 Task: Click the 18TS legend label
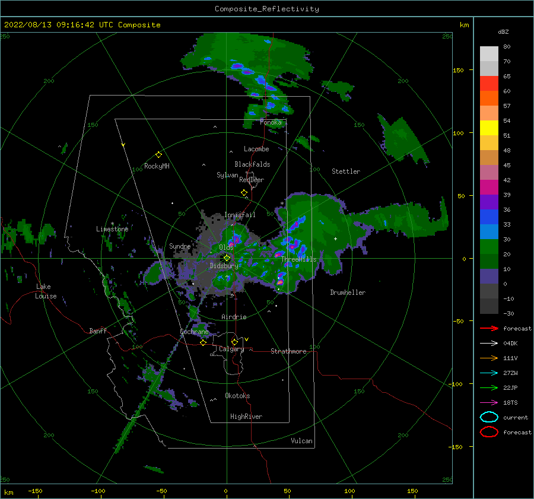pos(510,403)
